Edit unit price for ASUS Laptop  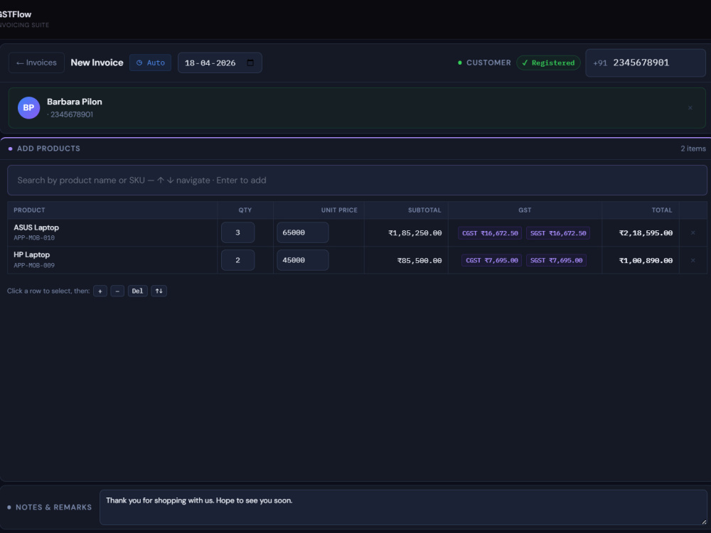[x=302, y=232]
